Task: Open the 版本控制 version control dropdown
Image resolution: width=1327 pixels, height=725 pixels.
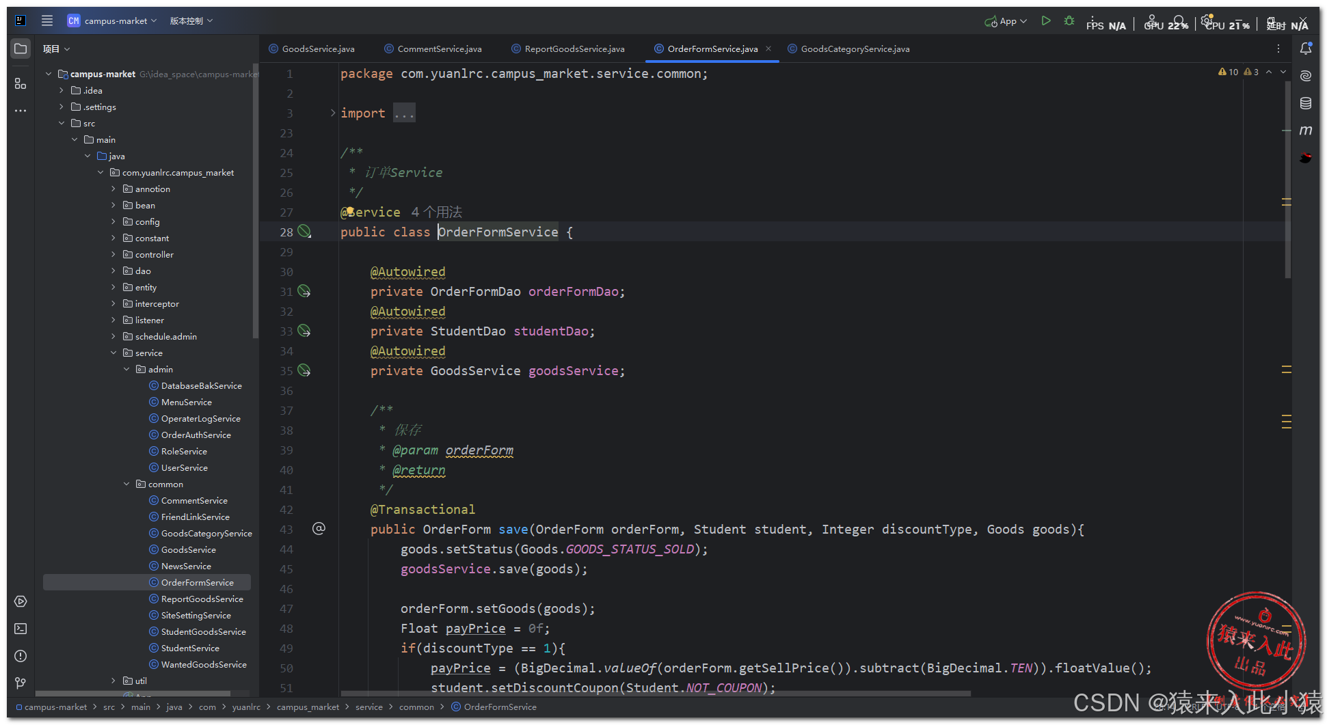Action: point(191,20)
